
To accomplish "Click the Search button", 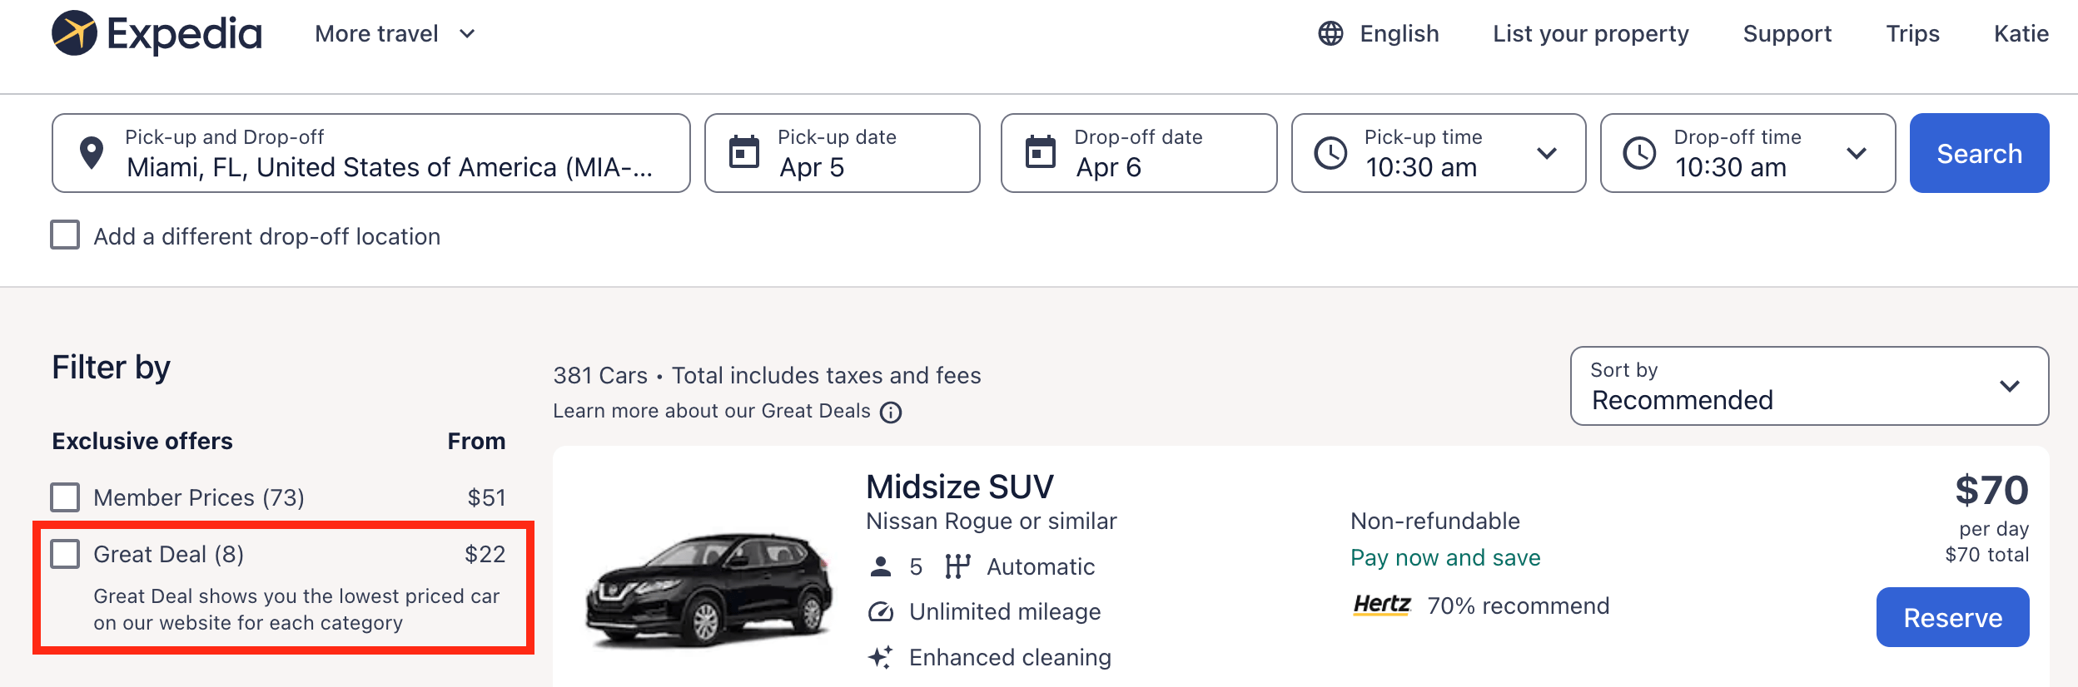I will click(1979, 153).
